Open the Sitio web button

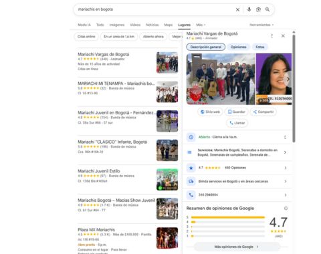click(x=210, y=112)
